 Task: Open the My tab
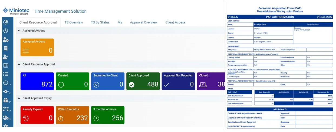120,22
